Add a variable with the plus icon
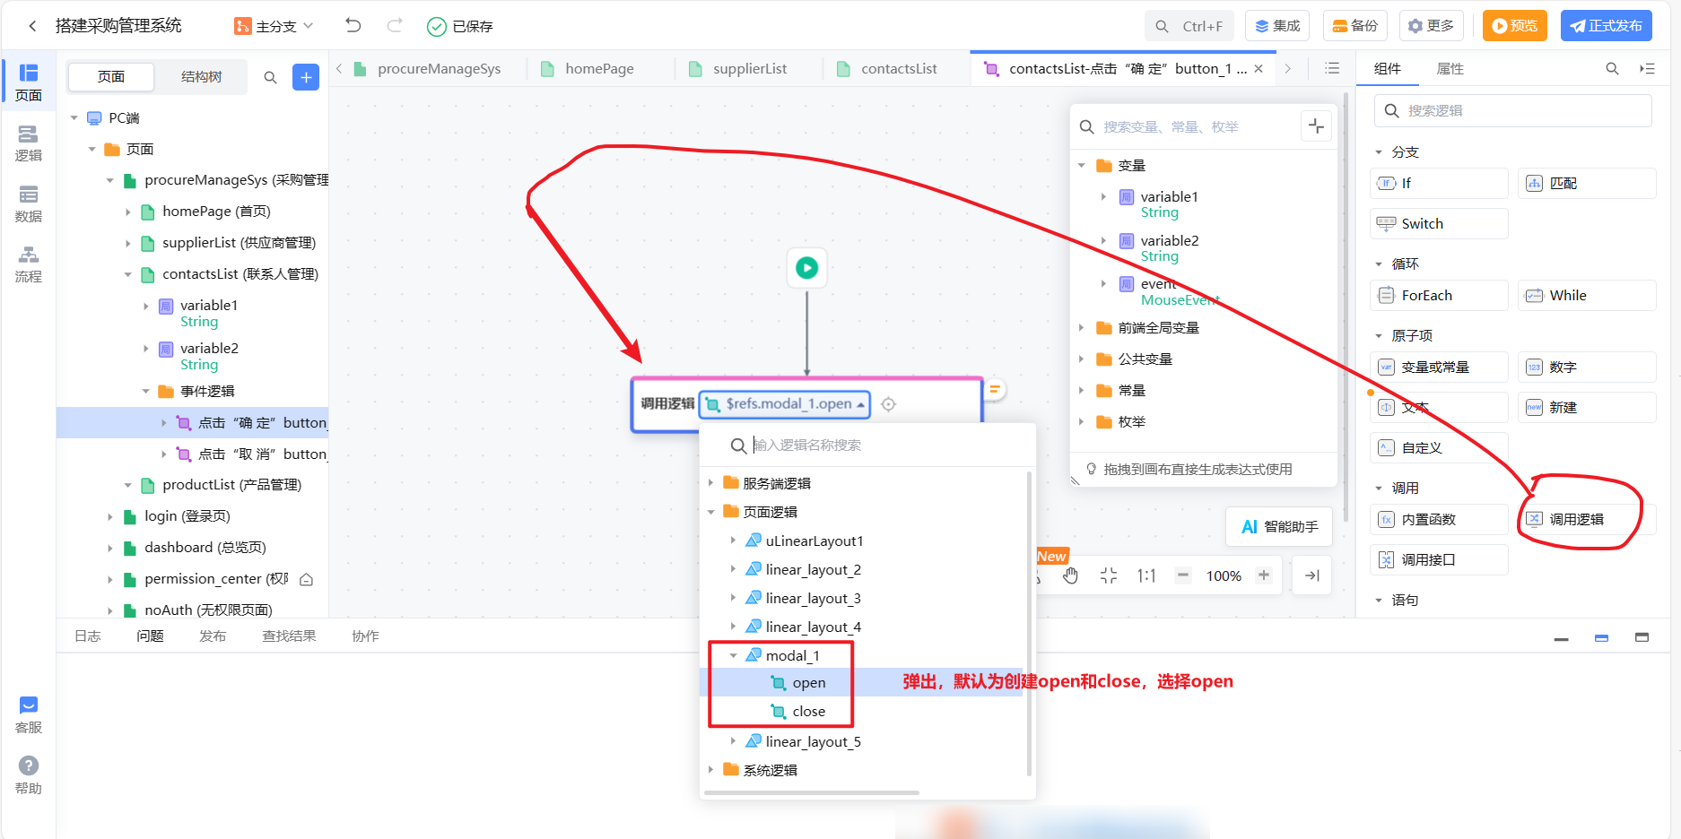Viewport: 1681px width, 839px height. point(1316,126)
